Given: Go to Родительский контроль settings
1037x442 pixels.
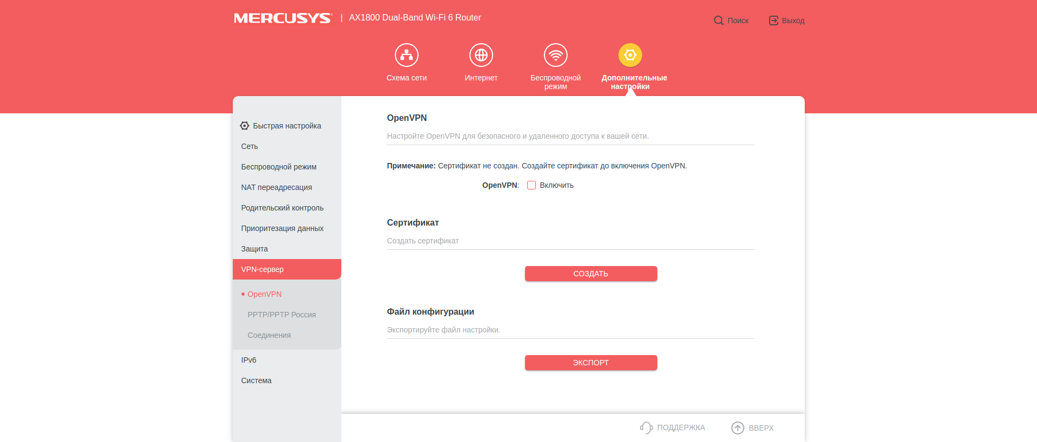Looking at the screenshot, I should click(x=282, y=208).
